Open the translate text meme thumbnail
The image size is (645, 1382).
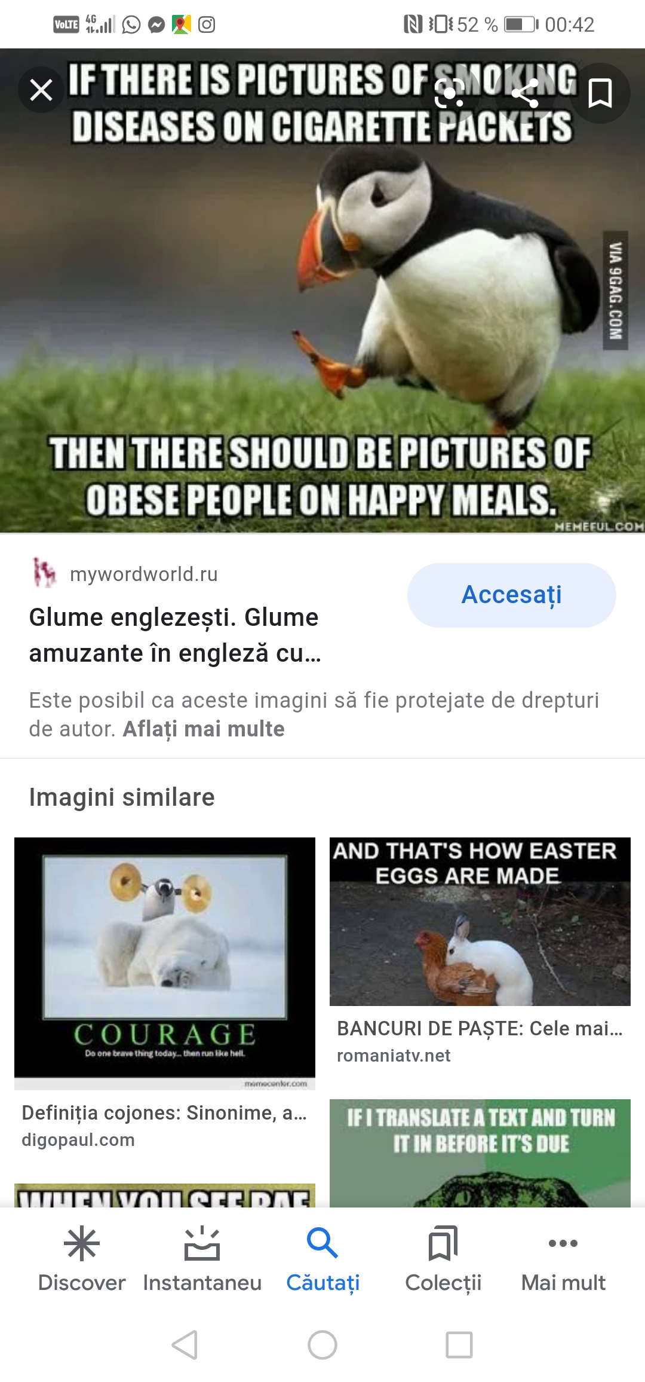coord(480,1153)
